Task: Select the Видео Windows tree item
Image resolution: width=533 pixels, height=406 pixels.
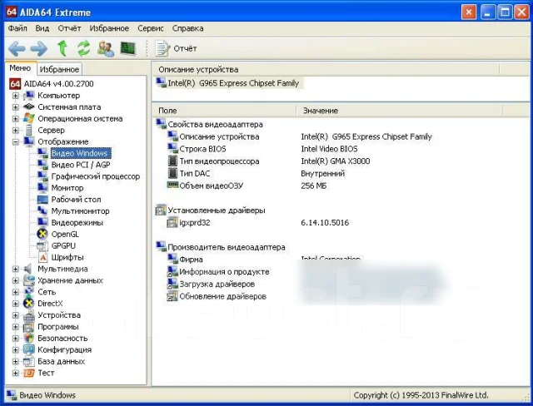Action: [80, 153]
